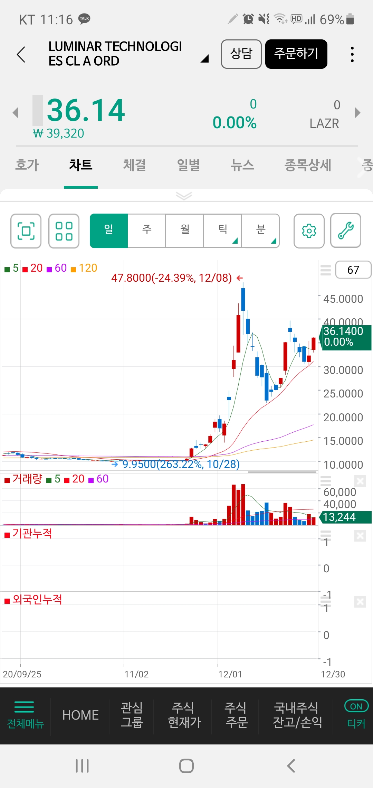Viewport: 373px width, 788px height.
Task: Grab price chart panel handle icon
Action: 326,270
